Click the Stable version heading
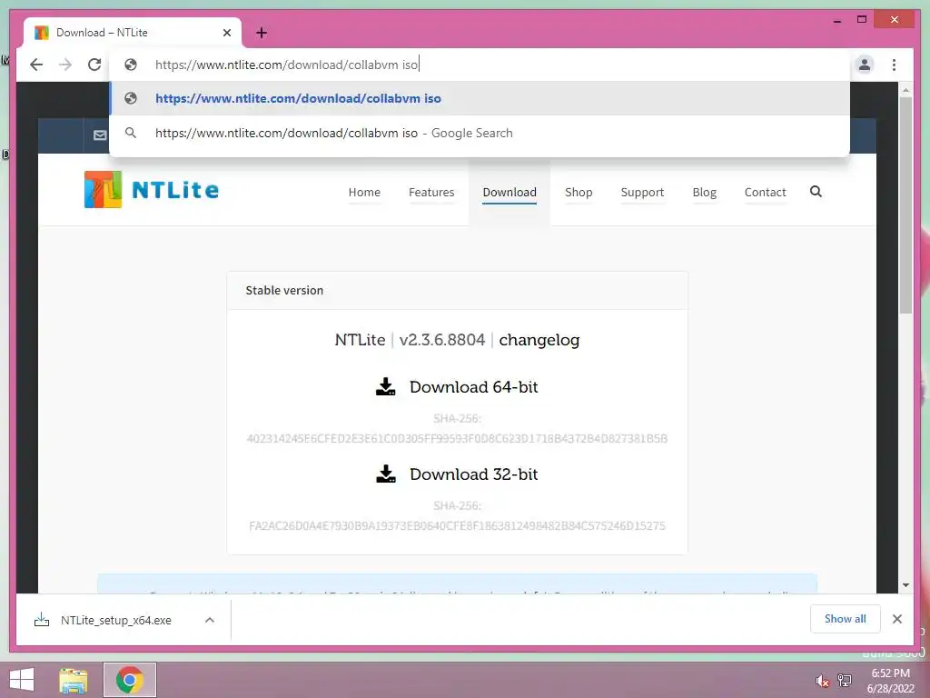930x698 pixels. pyautogui.click(x=284, y=290)
